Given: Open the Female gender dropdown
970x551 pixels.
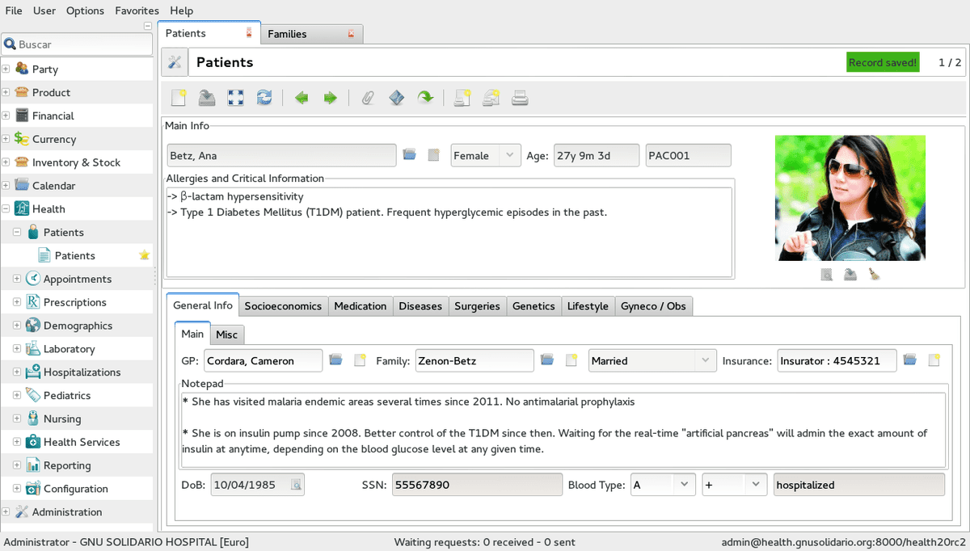Looking at the screenshot, I should point(486,155).
